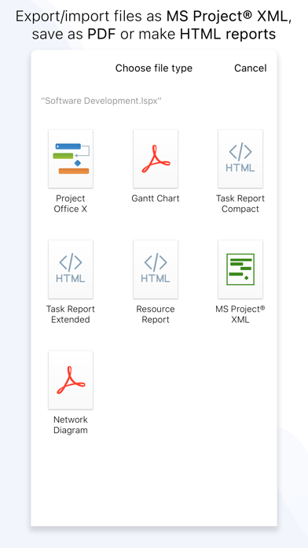Pick the Task Report Compact HTML icon
Viewport: 308px width, 548px height.
[x=240, y=159]
